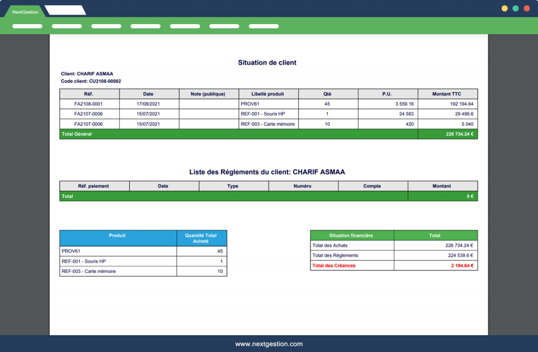Image resolution: width=538 pixels, height=352 pixels.
Task: Click the Compte column header
Action: [x=373, y=186]
